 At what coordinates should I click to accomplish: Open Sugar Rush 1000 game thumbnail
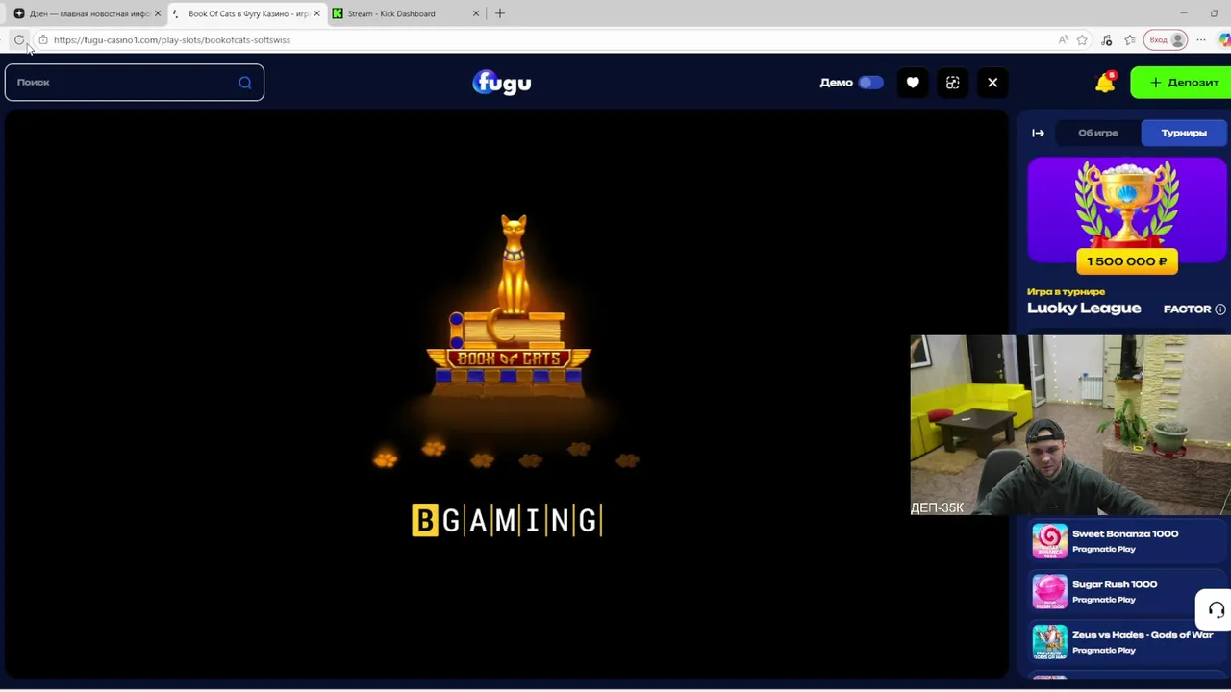(1049, 592)
